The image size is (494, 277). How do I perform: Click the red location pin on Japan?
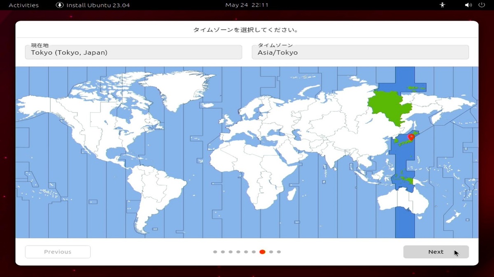410,137
